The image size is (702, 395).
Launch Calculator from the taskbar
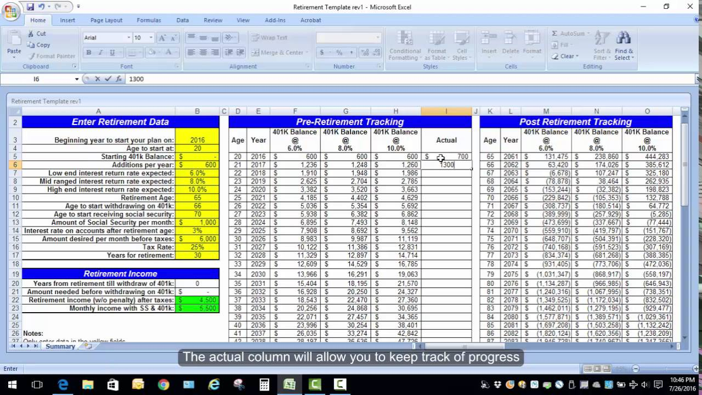[264, 385]
